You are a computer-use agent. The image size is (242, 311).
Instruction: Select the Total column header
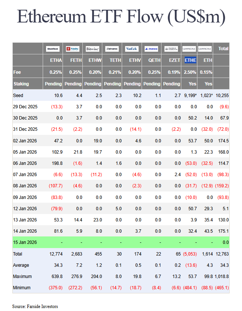223,49
